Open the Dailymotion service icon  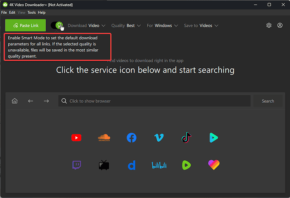132,165
